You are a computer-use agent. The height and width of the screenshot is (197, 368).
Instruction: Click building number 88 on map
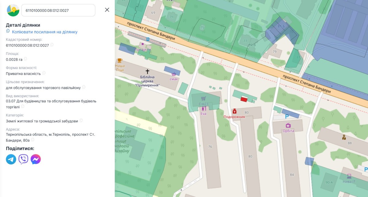pos(350,143)
